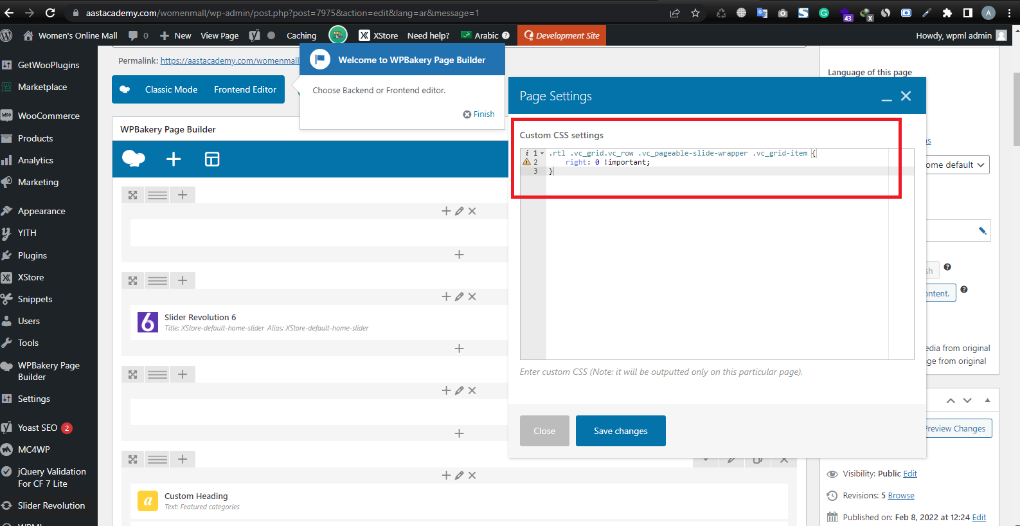Append element below Slider Revolution 6
The height and width of the screenshot is (526, 1020).
459,349
